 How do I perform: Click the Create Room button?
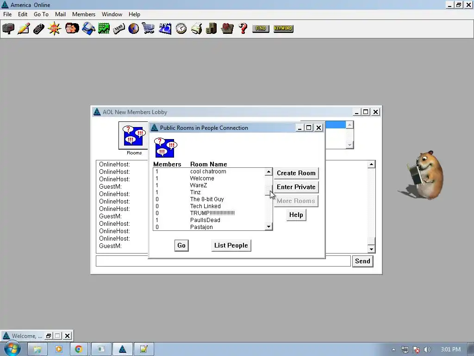(296, 173)
